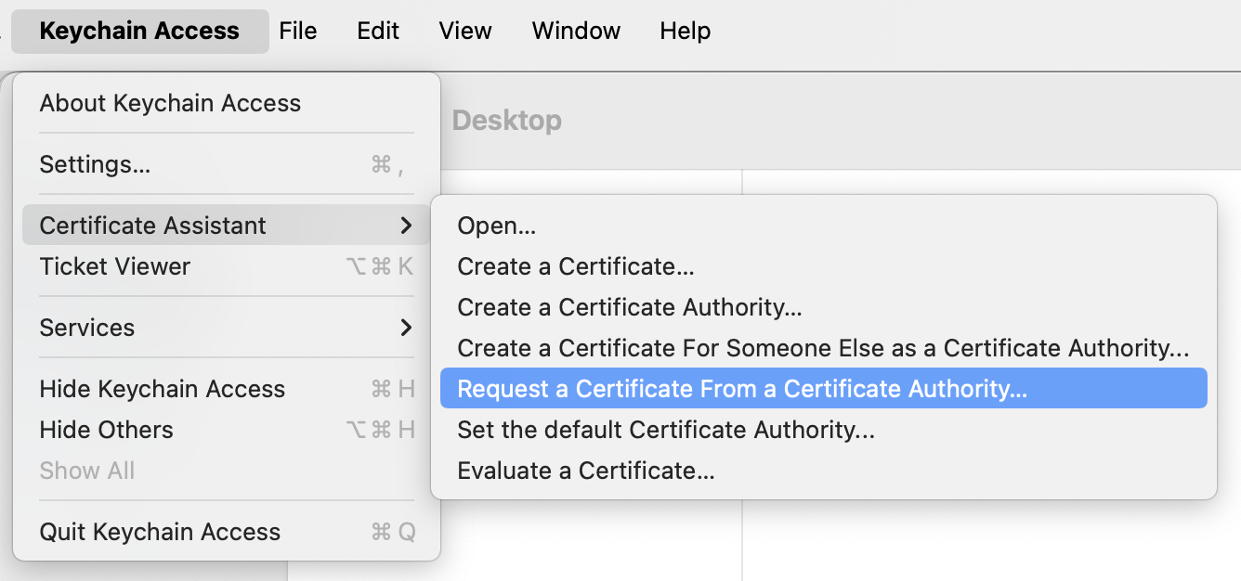Click the Desktop title text
Image resolution: width=1241 pixels, height=581 pixels.
tap(506, 121)
